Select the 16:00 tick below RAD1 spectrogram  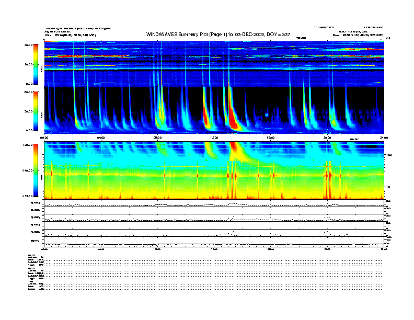point(271,137)
